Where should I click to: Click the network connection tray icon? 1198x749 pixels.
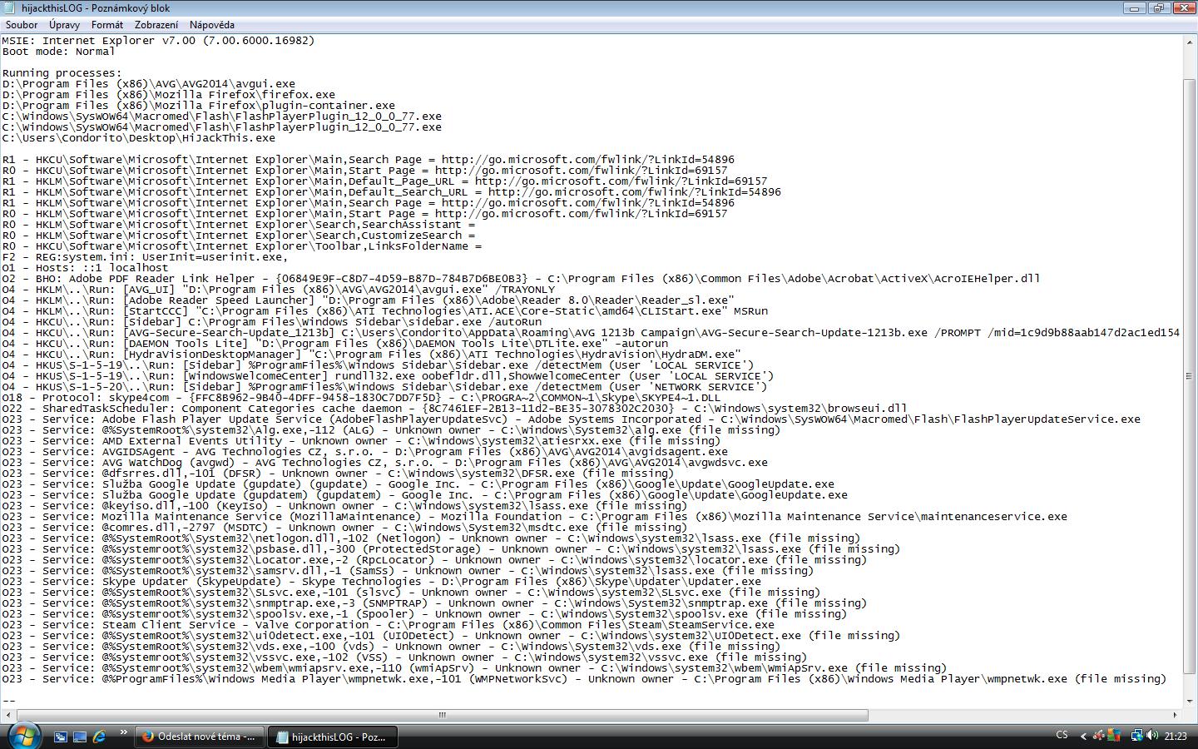(1136, 736)
